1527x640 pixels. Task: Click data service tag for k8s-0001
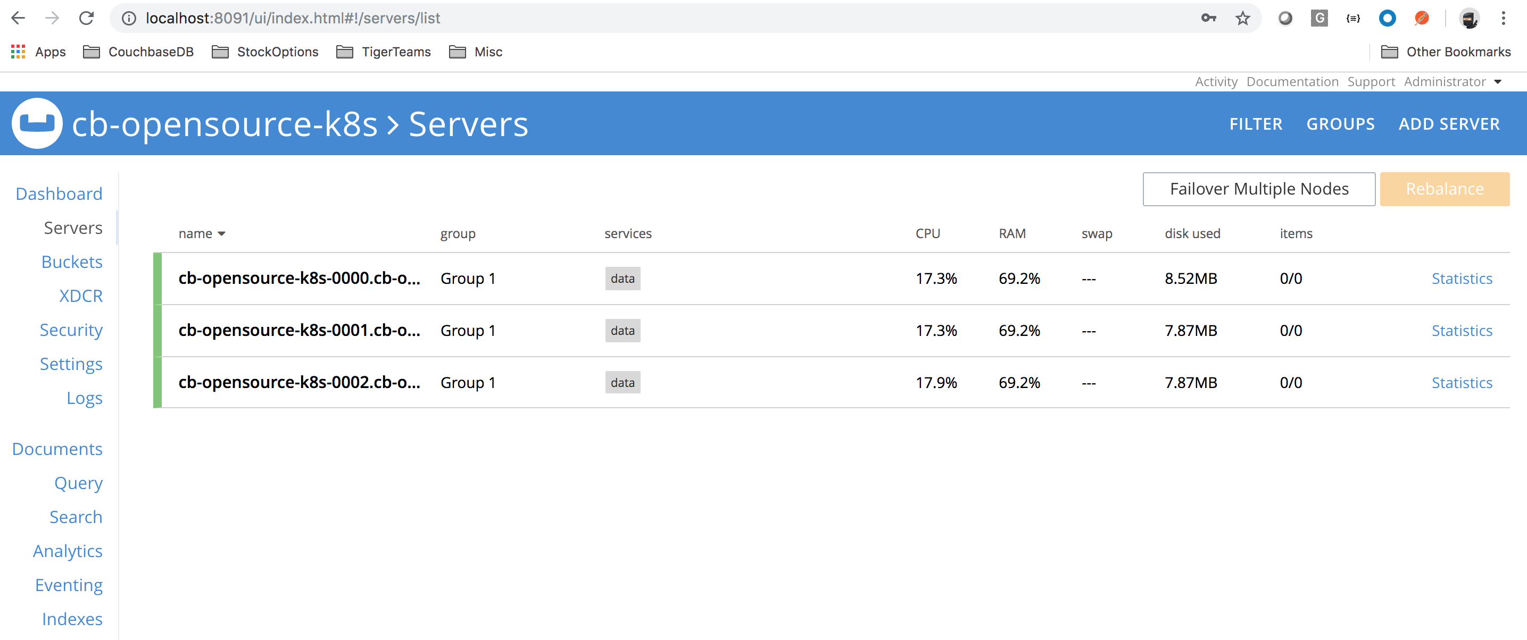623,330
